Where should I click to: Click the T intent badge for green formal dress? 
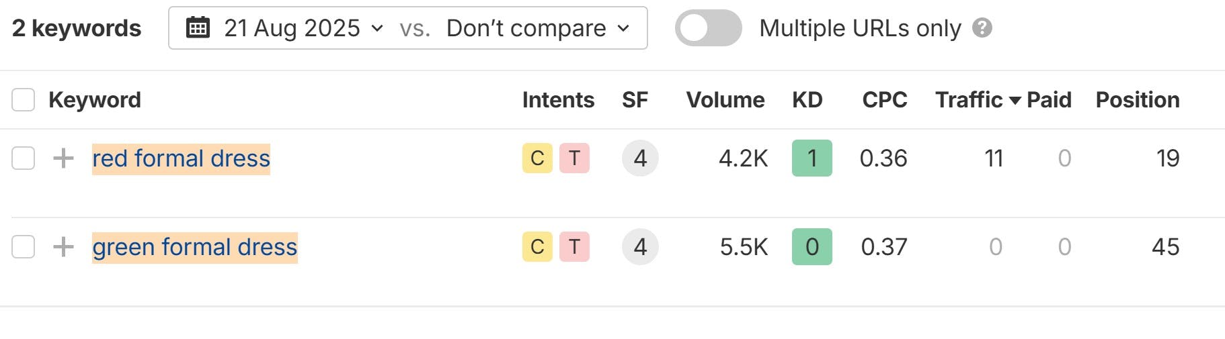tap(574, 247)
